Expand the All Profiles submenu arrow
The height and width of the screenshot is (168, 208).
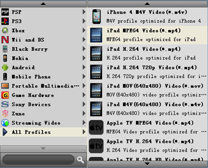[84, 132]
